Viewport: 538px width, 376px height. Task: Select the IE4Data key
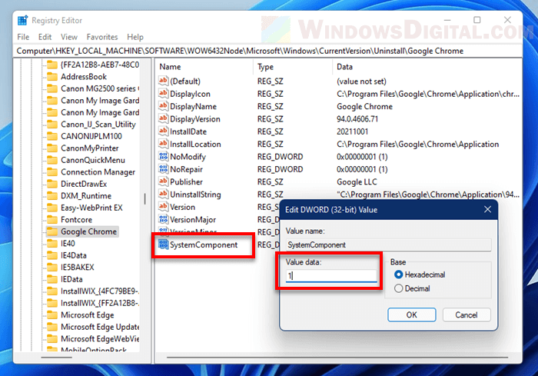coord(74,255)
